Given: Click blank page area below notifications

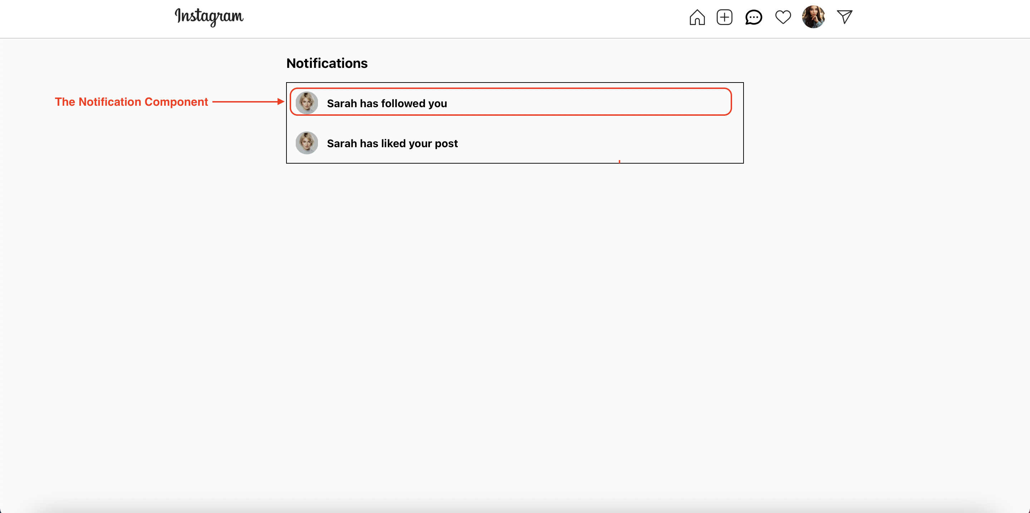Looking at the screenshot, I should click(x=515, y=320).
